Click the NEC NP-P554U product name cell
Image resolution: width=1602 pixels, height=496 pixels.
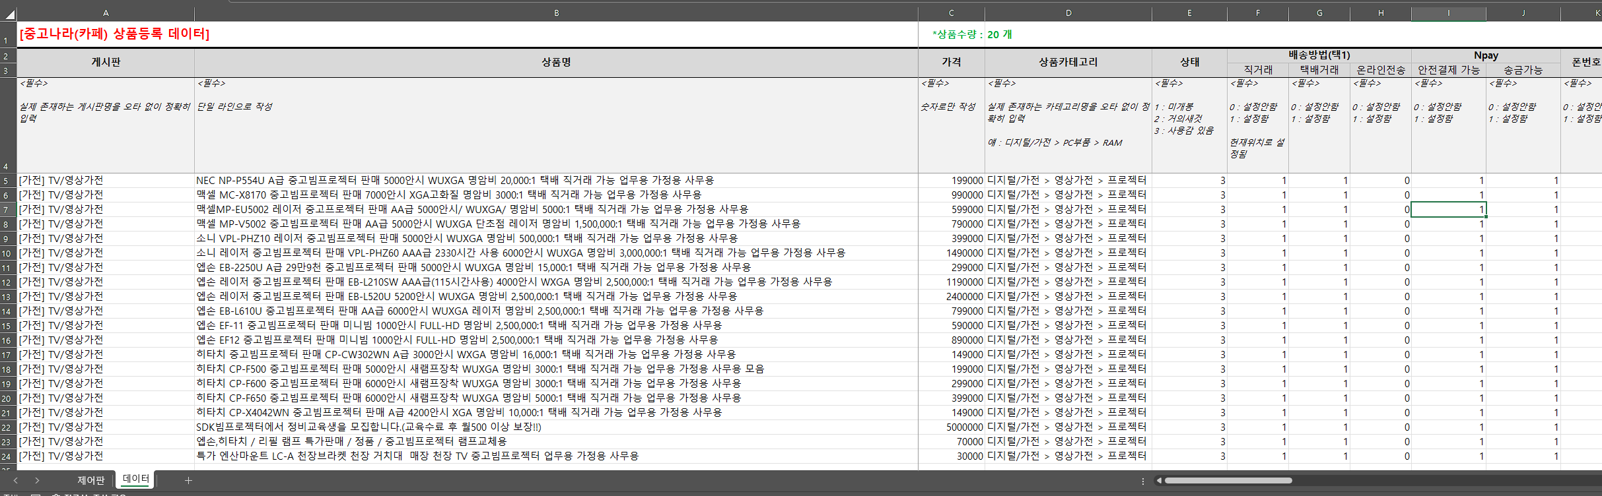pos(454,181)
